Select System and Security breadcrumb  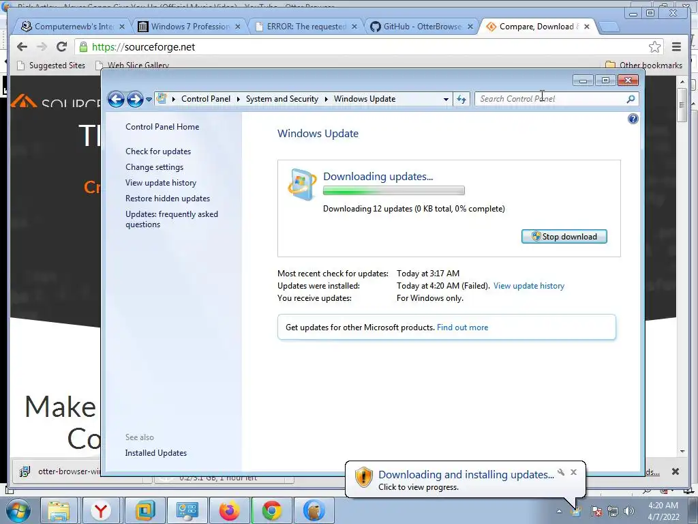click(282, 99)
